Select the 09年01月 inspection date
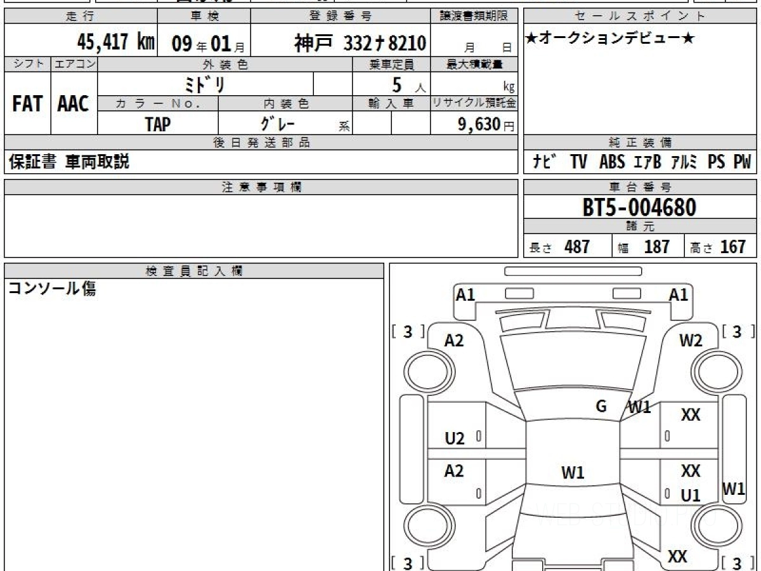This screenshot has height=571, width=761. click(204, 44)
